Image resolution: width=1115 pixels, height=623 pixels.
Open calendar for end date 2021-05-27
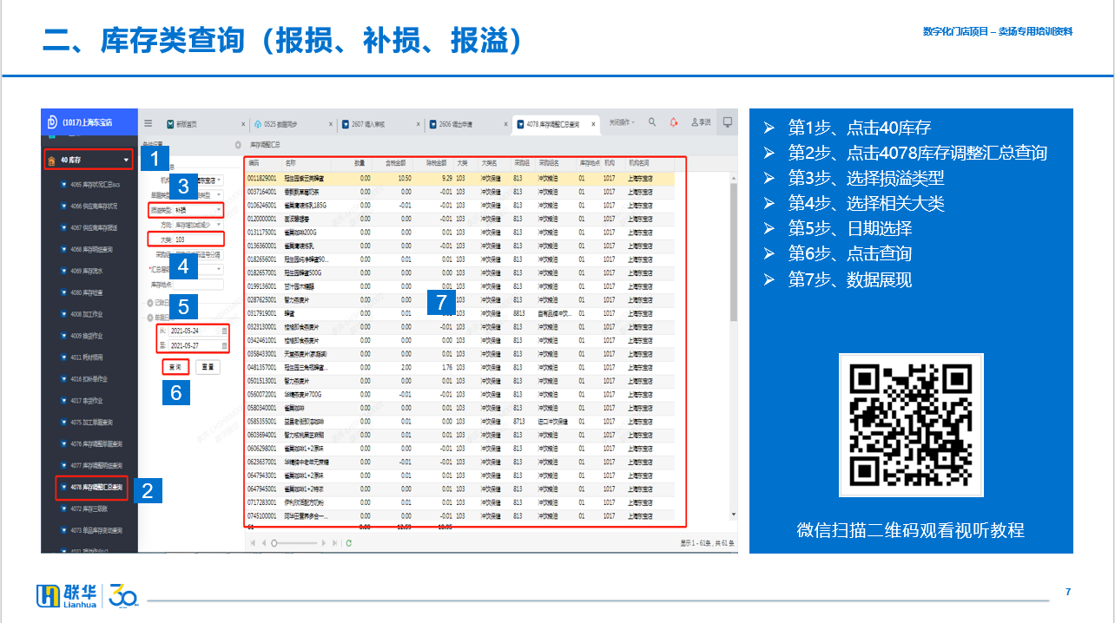tap(225, 345)
